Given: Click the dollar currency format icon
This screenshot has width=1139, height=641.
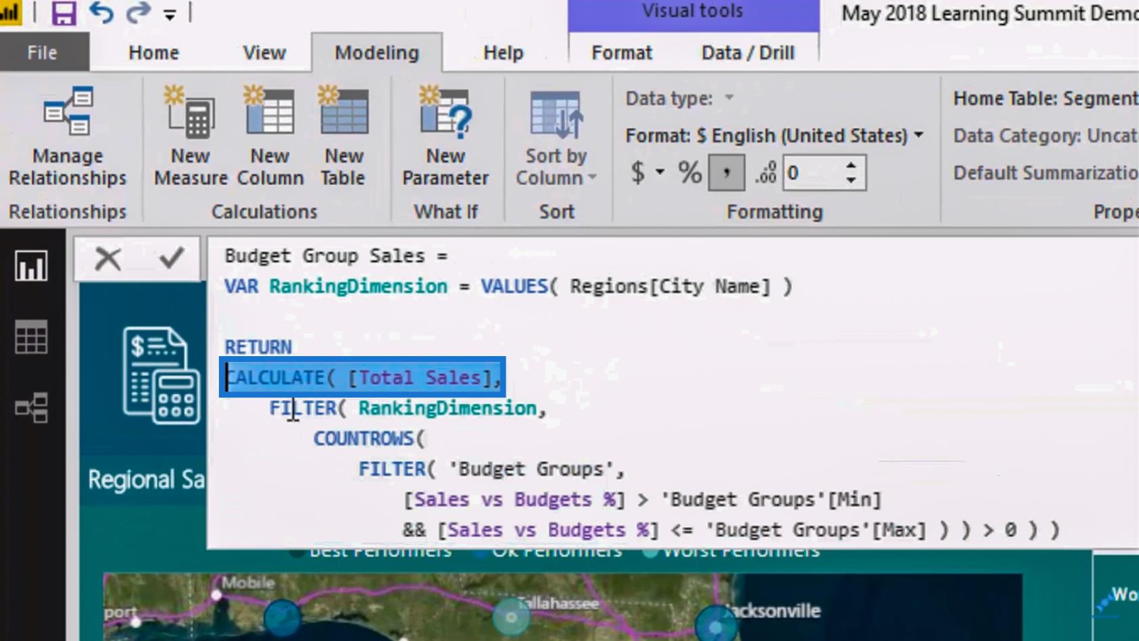Looking at the screenshot, I should 637,172.
